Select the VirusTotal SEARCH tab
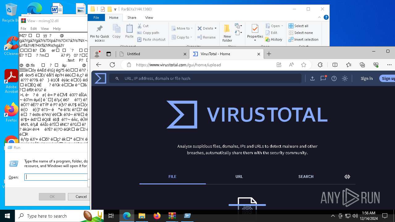Image resolution: width=395 pixels, height=222 pixels. [x=306, y=177]
